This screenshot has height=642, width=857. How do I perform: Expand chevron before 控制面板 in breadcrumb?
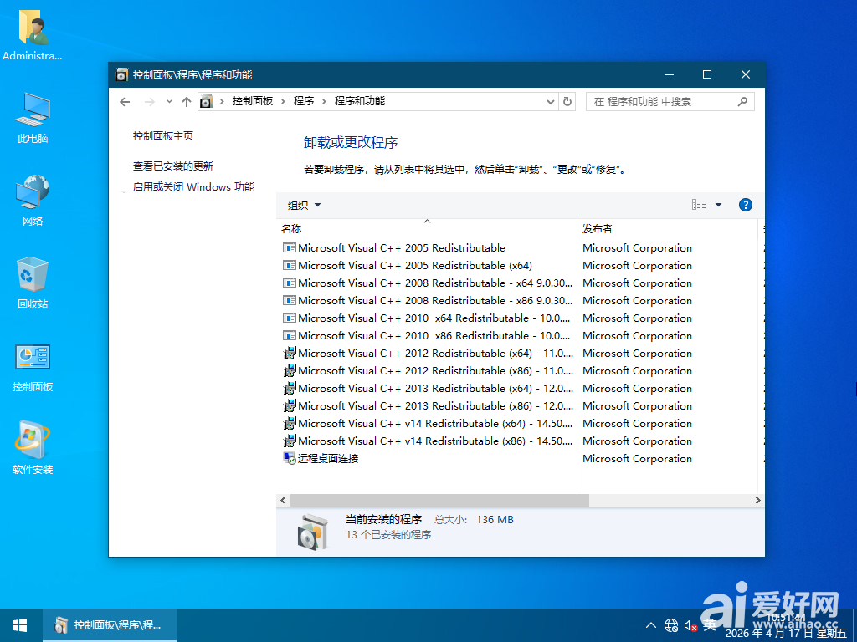pos(222,101)
